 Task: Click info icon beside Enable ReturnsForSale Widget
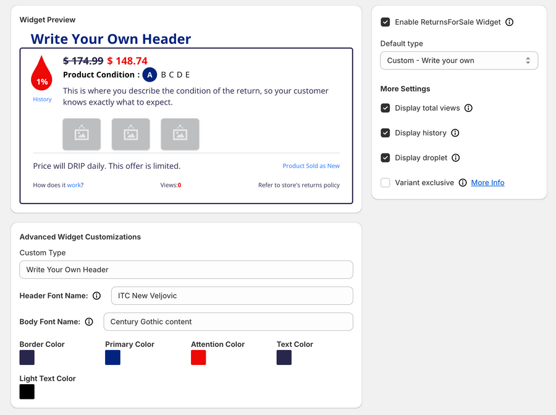509,22
